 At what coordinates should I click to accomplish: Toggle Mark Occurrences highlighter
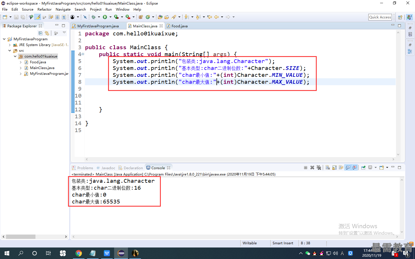point(38,17)
